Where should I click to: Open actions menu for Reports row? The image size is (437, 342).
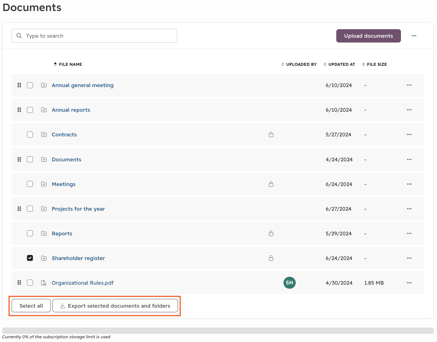coord(409,233)
